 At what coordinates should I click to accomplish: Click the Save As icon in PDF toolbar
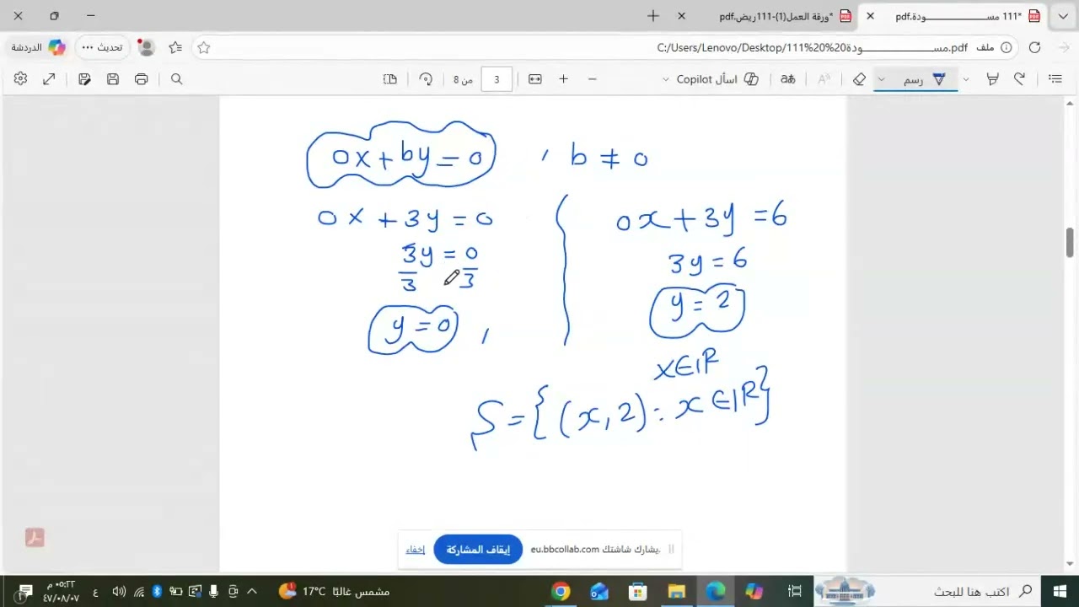click(84, 78)
